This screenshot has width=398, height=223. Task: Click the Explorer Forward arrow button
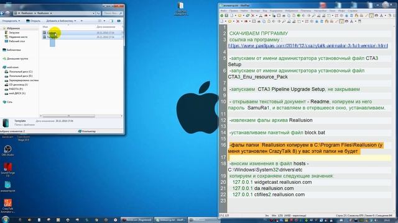pyautogui.click(x=7, y=13)
